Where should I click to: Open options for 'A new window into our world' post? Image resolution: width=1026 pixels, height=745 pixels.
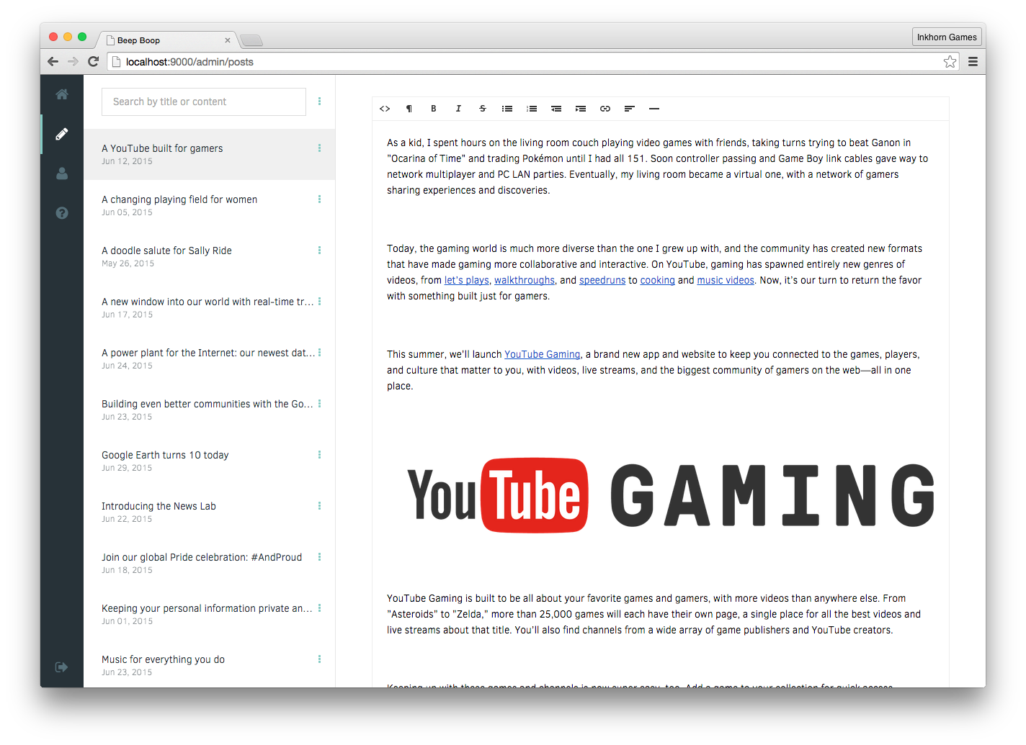[x=319, y=302]
